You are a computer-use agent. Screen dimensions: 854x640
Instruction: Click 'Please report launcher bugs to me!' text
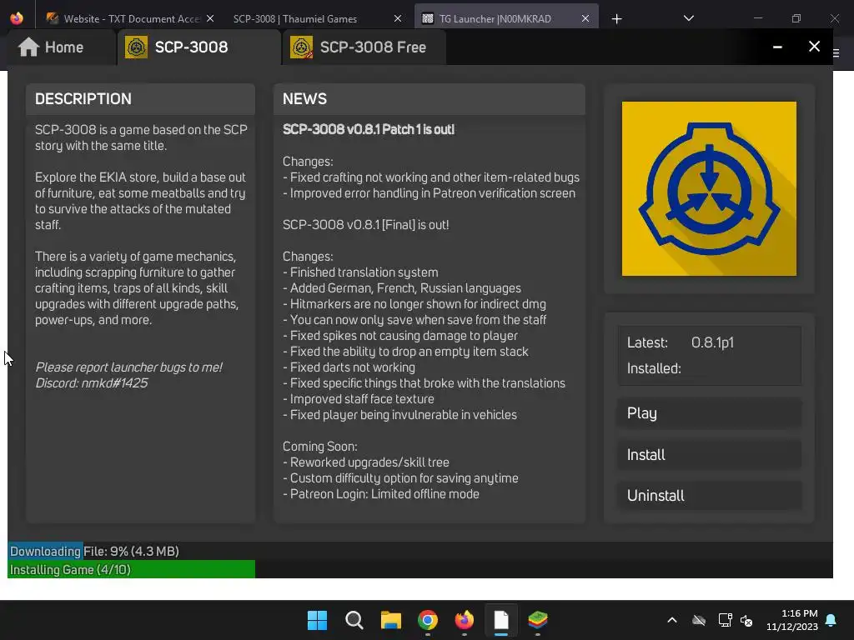click(128, 367)
